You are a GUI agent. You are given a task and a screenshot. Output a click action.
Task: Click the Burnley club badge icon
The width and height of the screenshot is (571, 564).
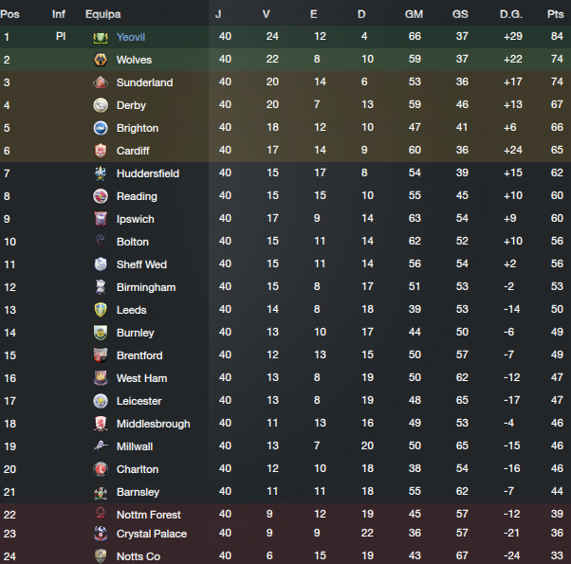pos(101,333)
